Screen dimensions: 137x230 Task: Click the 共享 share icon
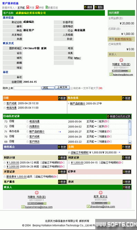coord(28,7)
